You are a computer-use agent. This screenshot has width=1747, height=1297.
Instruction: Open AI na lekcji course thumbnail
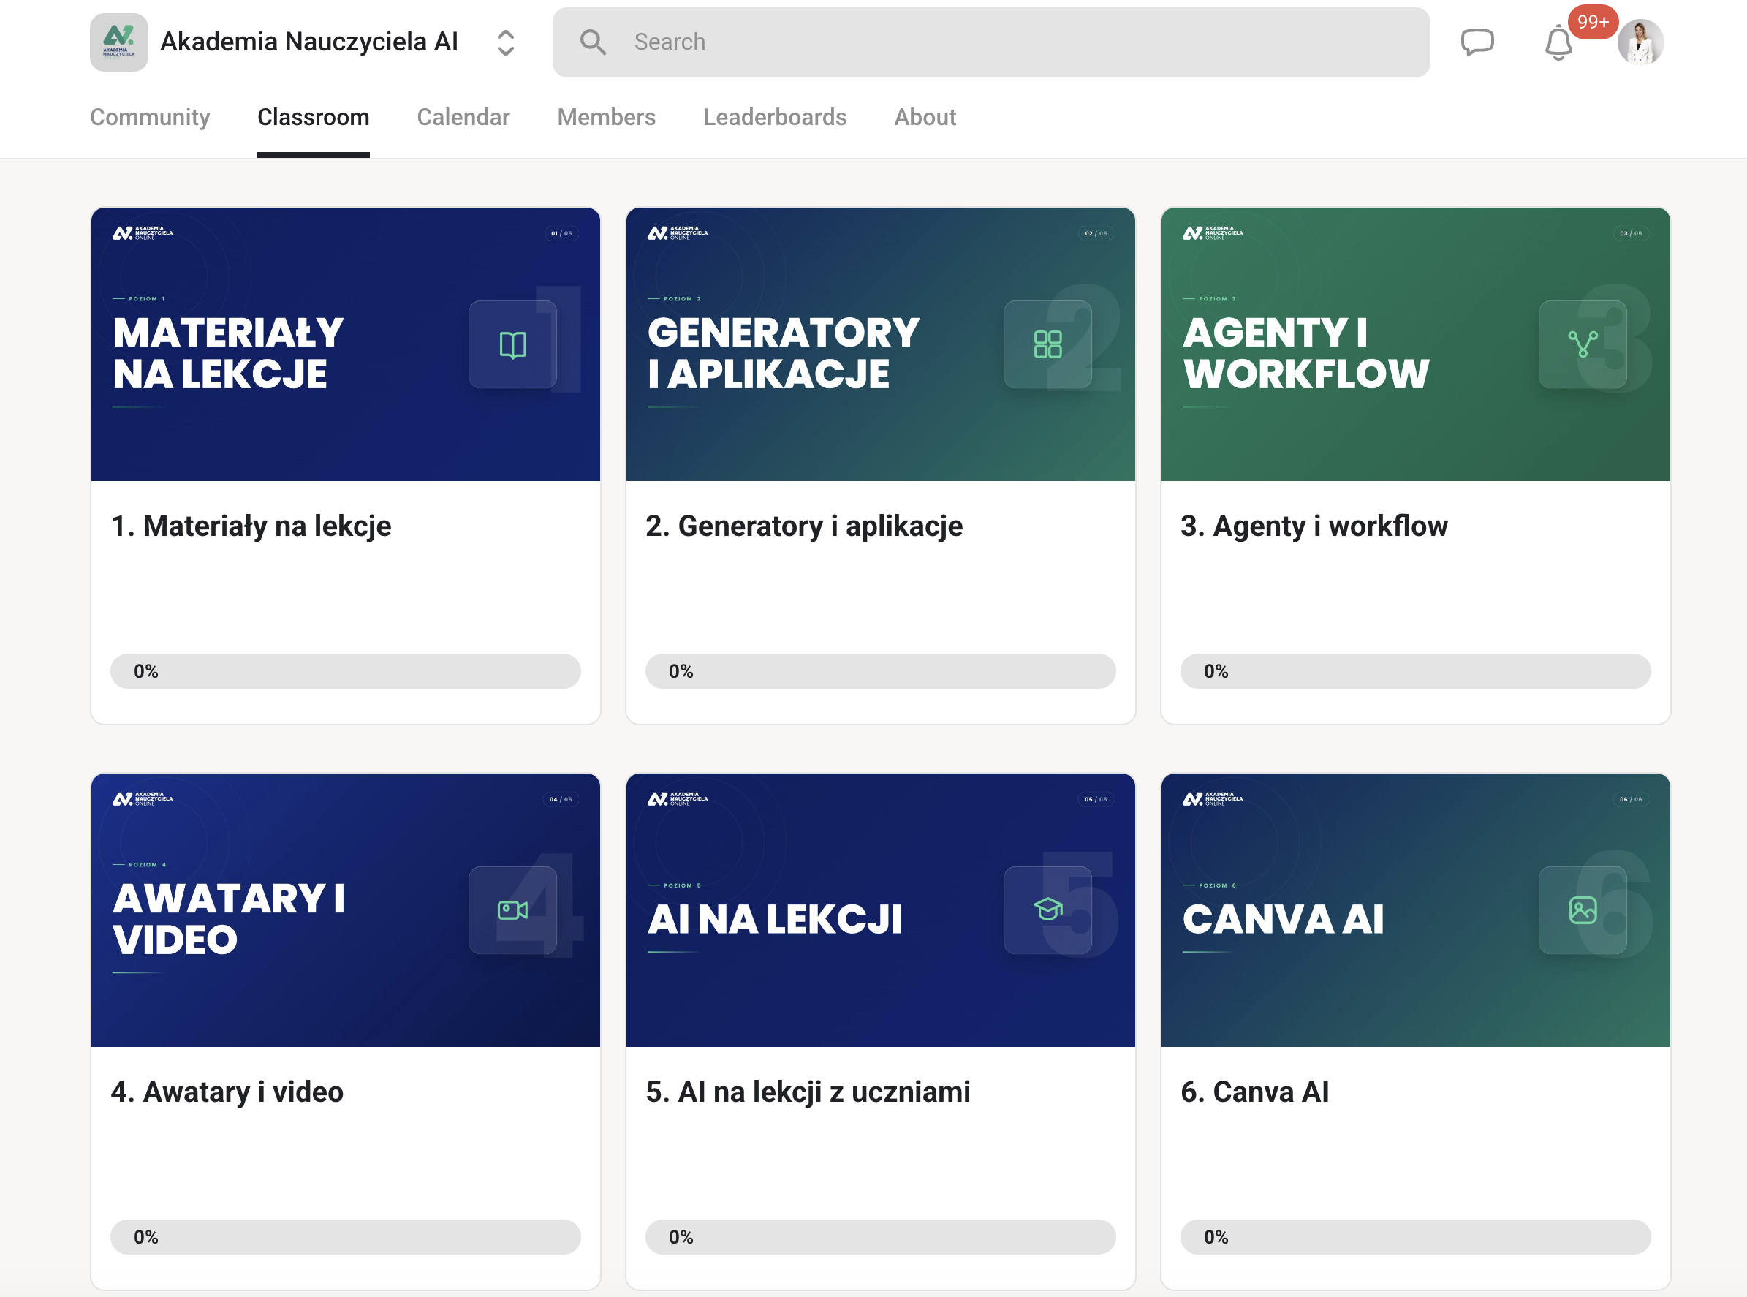point(881,910)
